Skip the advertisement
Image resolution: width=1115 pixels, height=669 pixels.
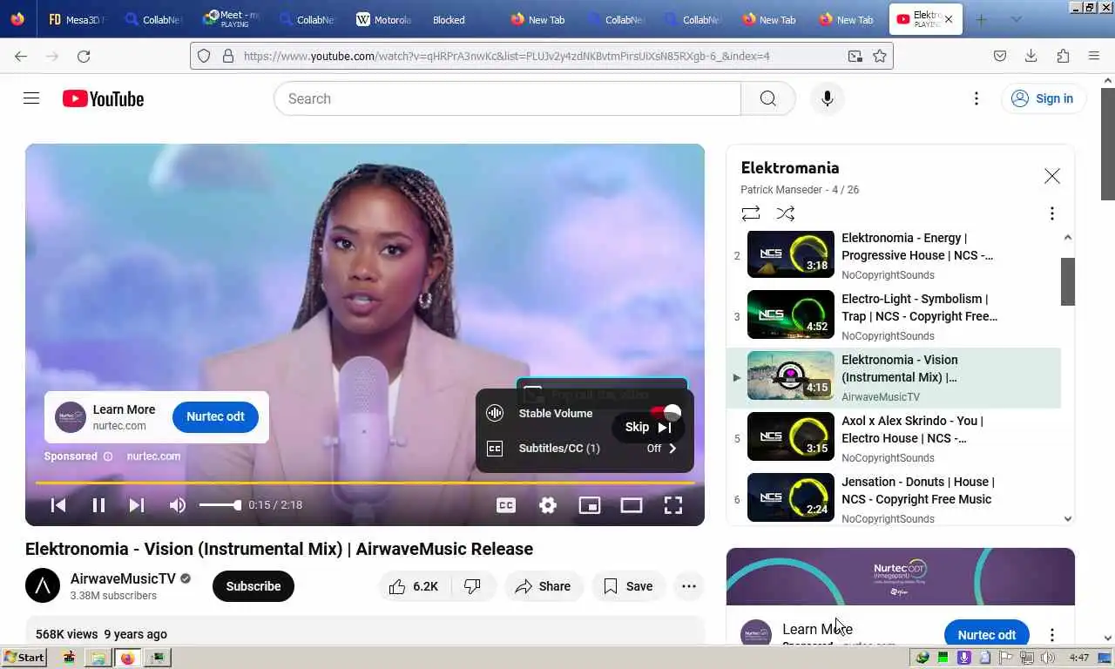coord(648,427)
